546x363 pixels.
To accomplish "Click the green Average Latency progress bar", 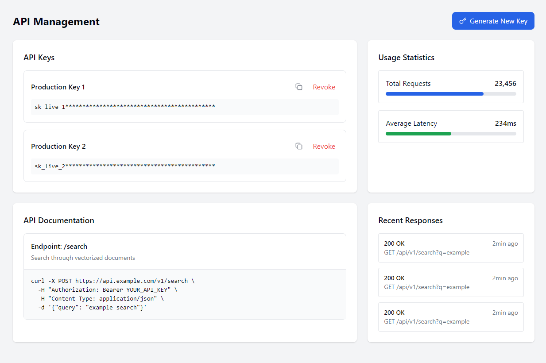I will (x=418, y=134).
